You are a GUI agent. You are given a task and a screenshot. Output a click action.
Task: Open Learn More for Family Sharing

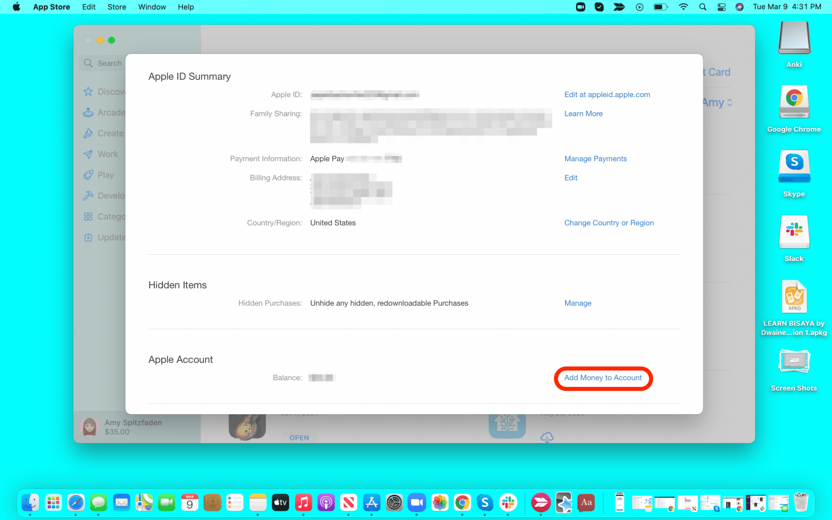coord(583,114)
